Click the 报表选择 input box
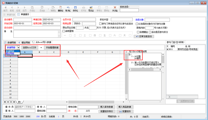The image size is (208, 120). [x=129, y=10]
